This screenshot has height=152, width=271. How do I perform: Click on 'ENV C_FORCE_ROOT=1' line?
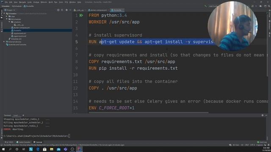[x=111, y=108]
